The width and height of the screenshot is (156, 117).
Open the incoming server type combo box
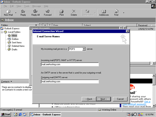84,49
